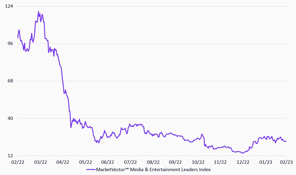Image resolution: width=296 pixels, height=175 pixels.
Task: Select the 11/22 date label
Action: click(x=220, y=162)
